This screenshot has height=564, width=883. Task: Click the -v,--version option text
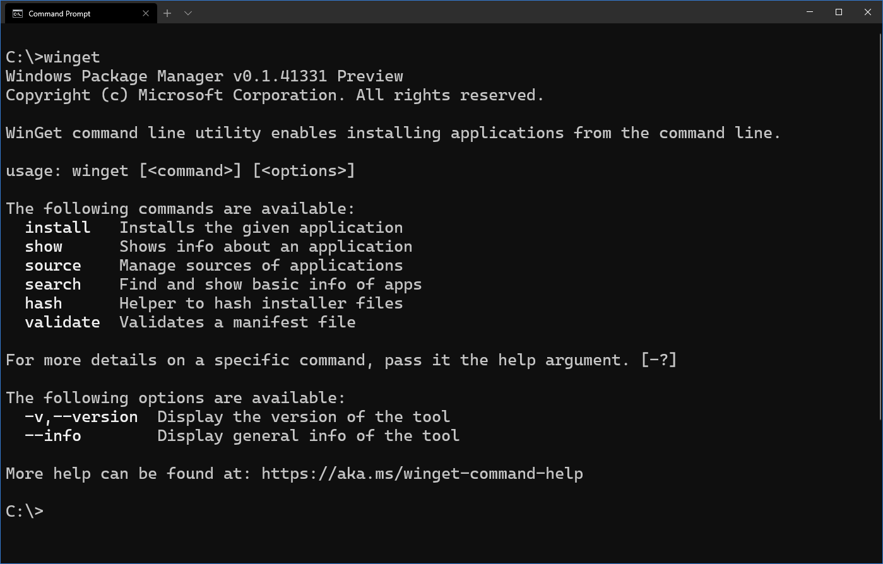pos(81,417)
